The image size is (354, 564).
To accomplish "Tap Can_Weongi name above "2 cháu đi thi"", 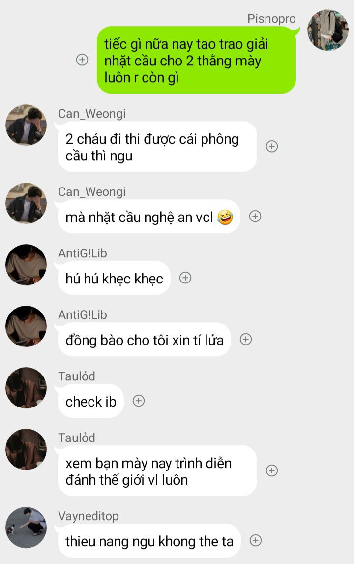I will (x=92, y=114).
